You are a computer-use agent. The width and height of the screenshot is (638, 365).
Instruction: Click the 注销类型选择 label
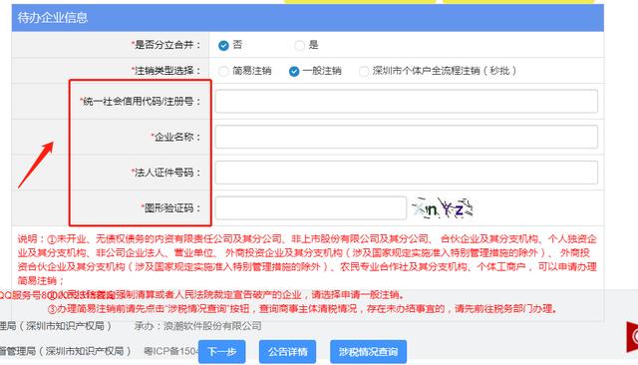click(166, 71)
